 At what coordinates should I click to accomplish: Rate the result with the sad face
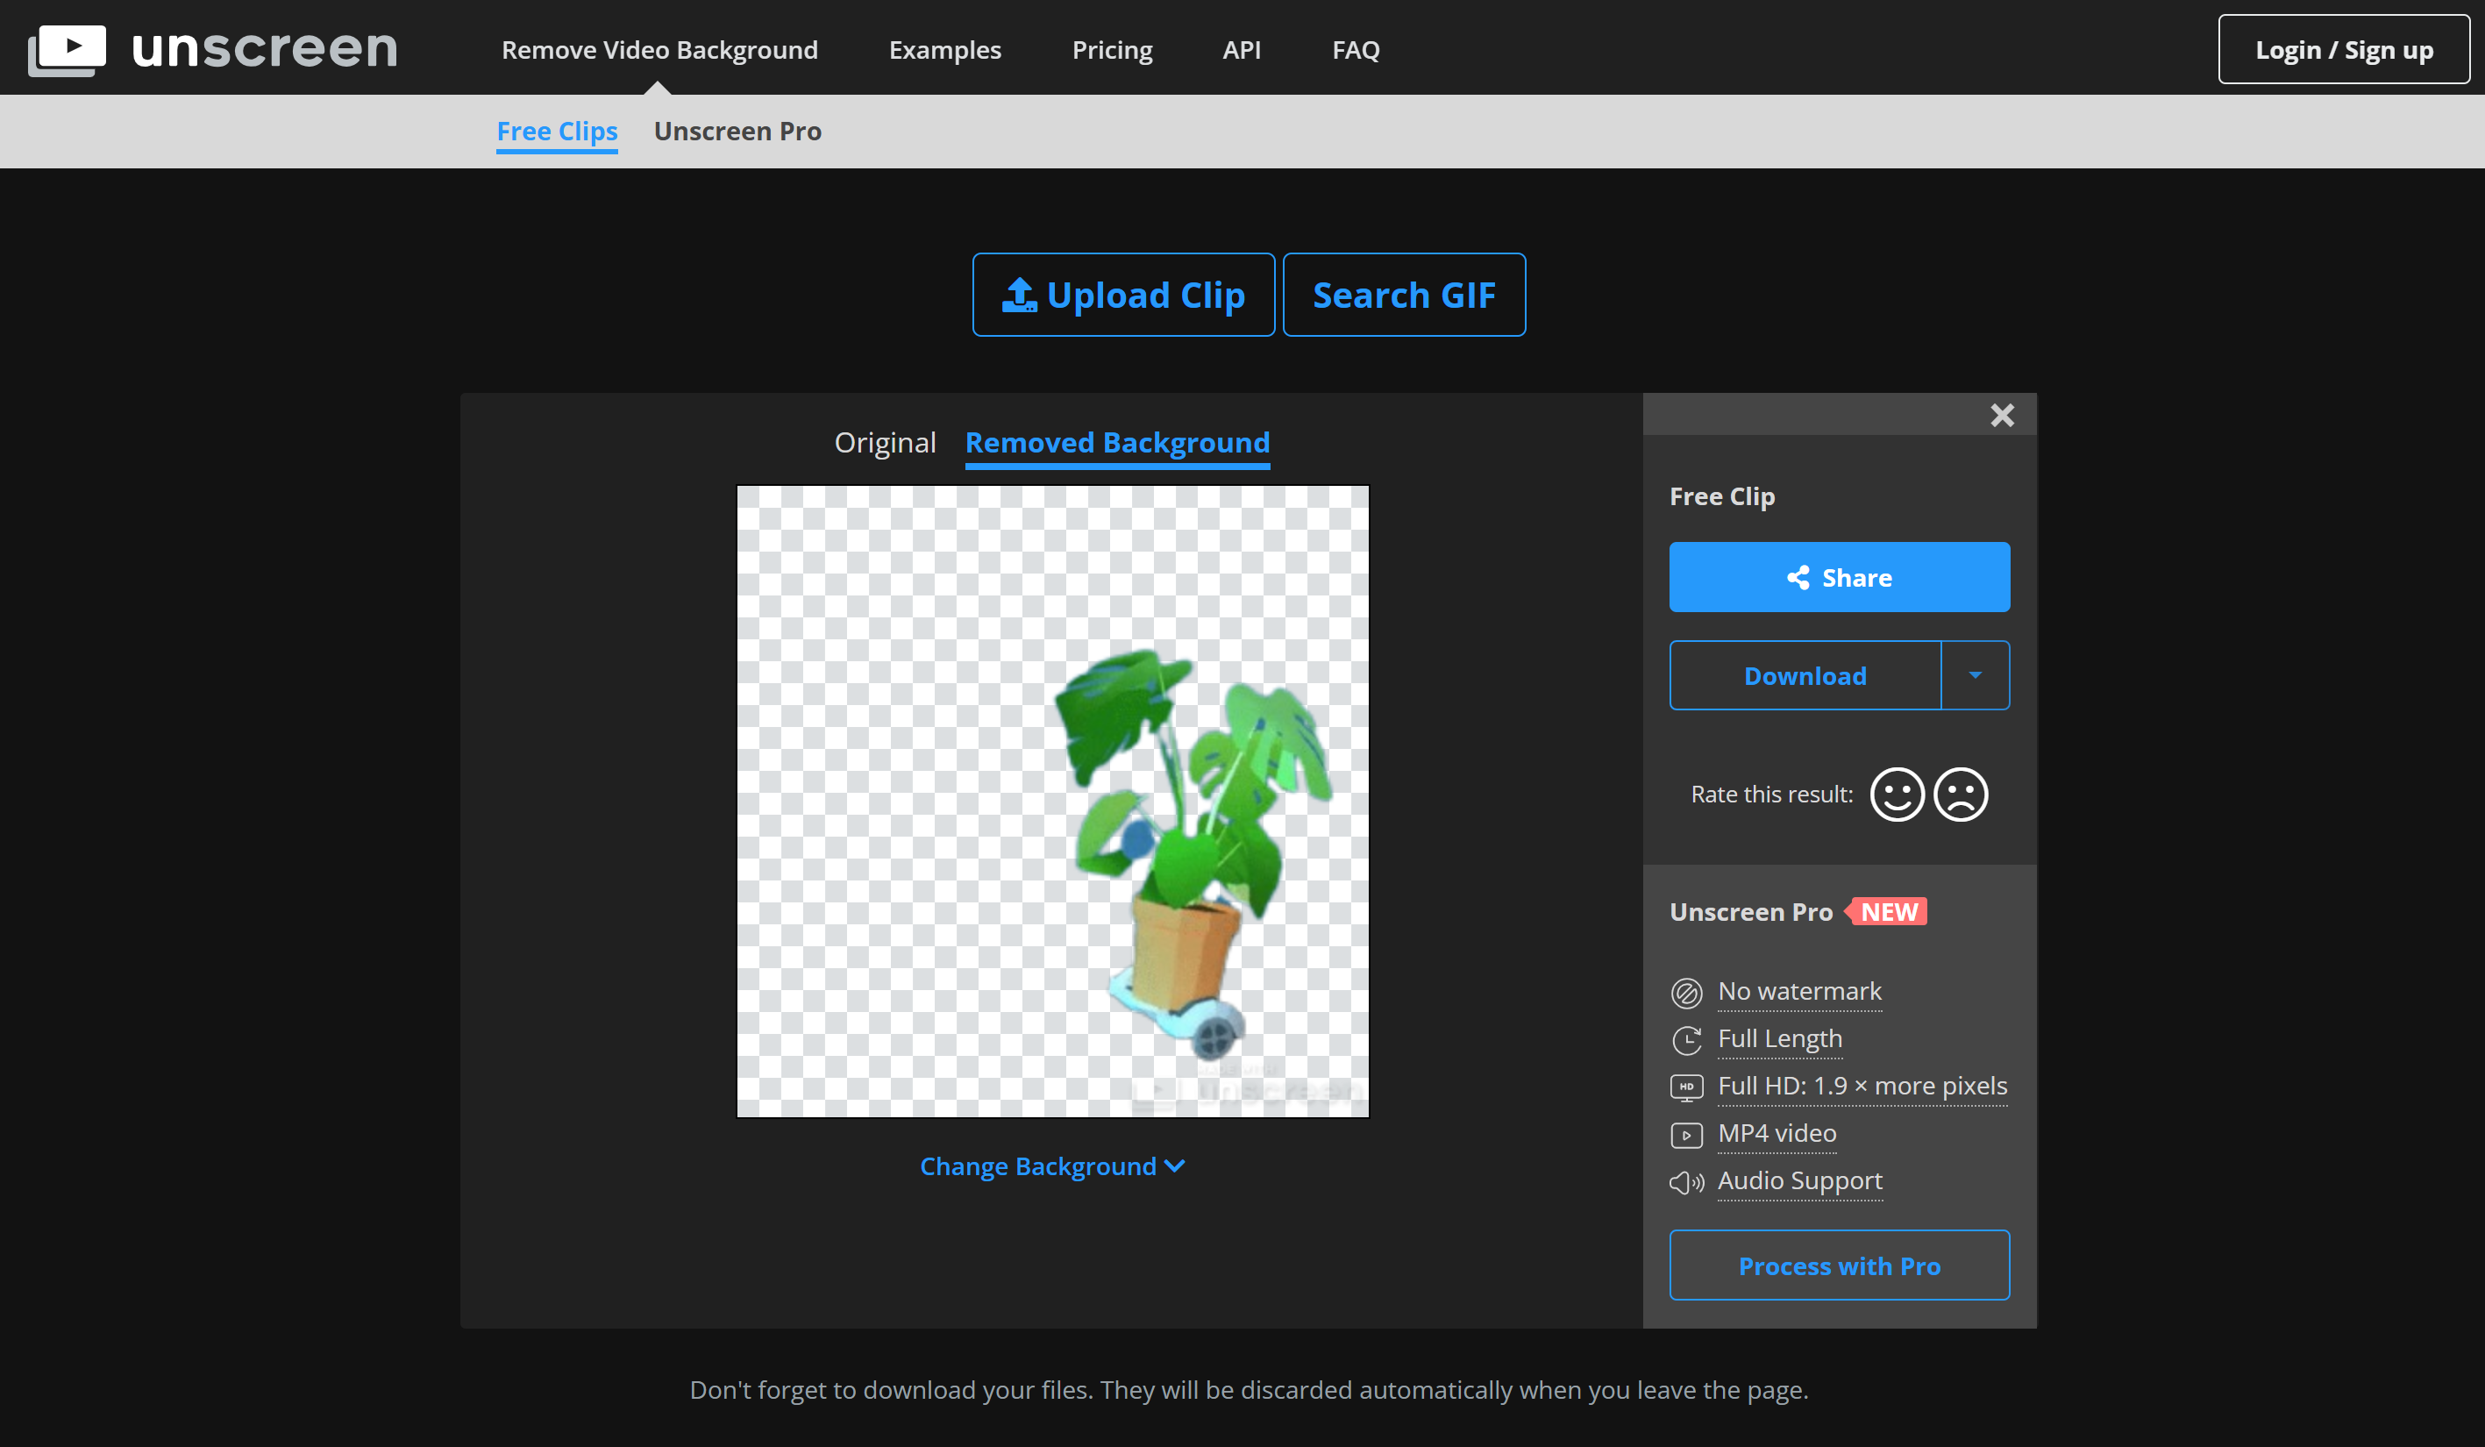(x=1962, y=794)
